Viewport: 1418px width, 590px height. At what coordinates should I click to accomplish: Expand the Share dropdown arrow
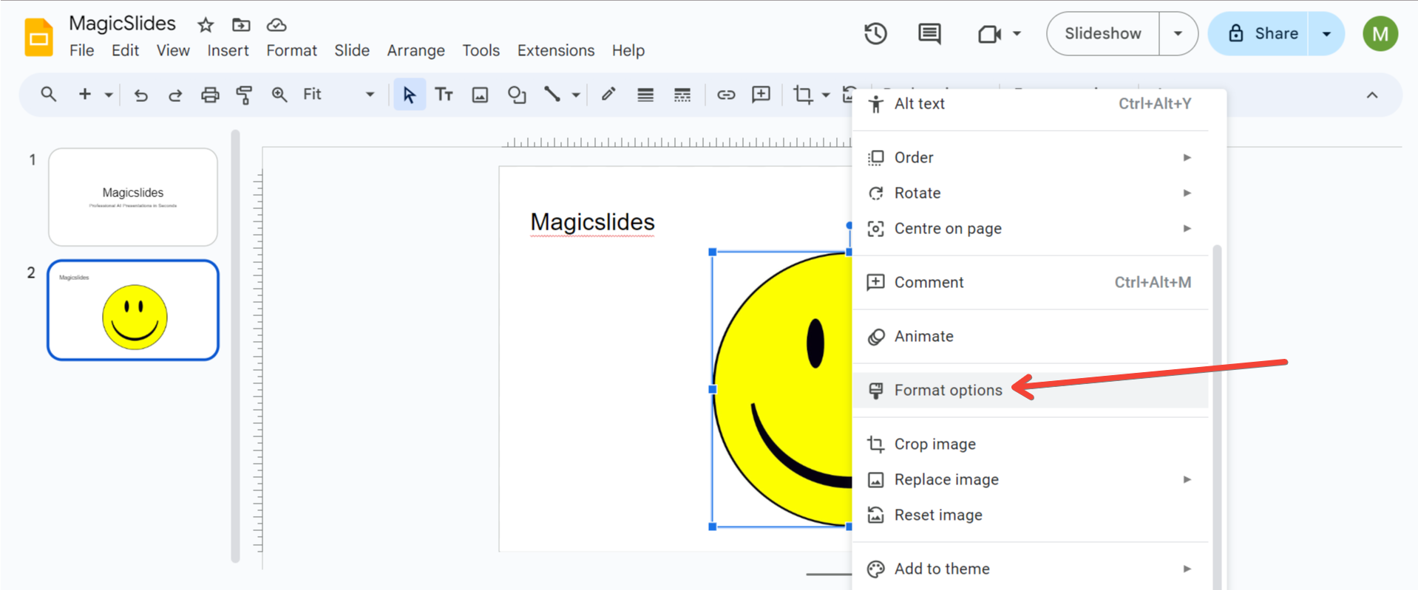1326,33
